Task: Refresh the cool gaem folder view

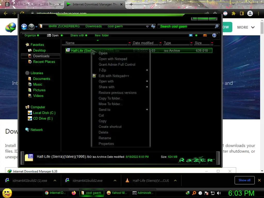Action: [x=153, y=27]
